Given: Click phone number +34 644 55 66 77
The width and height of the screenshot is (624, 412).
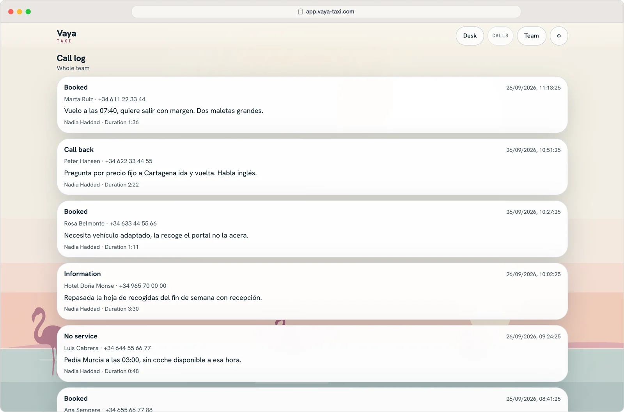Looking at the screenshot, I should [127, 348].
